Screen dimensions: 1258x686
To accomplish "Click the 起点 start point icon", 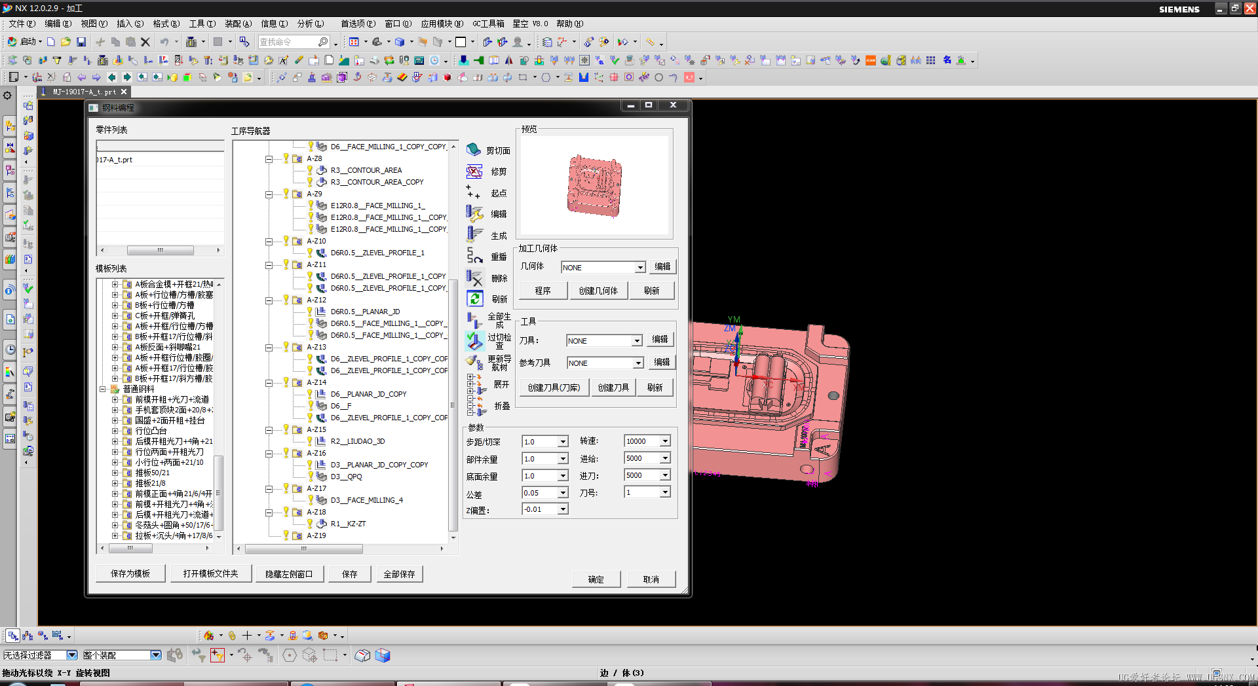I will (473, 192).
